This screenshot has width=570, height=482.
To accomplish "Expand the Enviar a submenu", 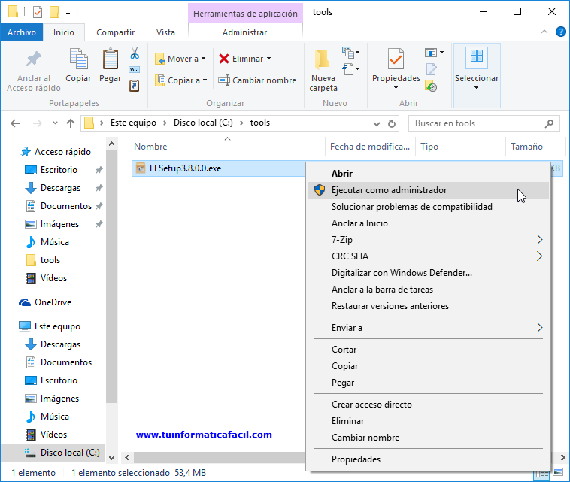I will [x=539, y=328].
